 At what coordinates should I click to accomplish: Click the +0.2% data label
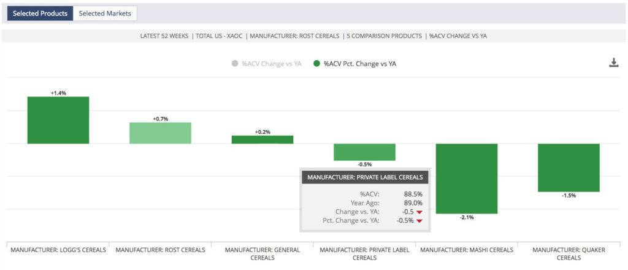click(x=262, y=132)
